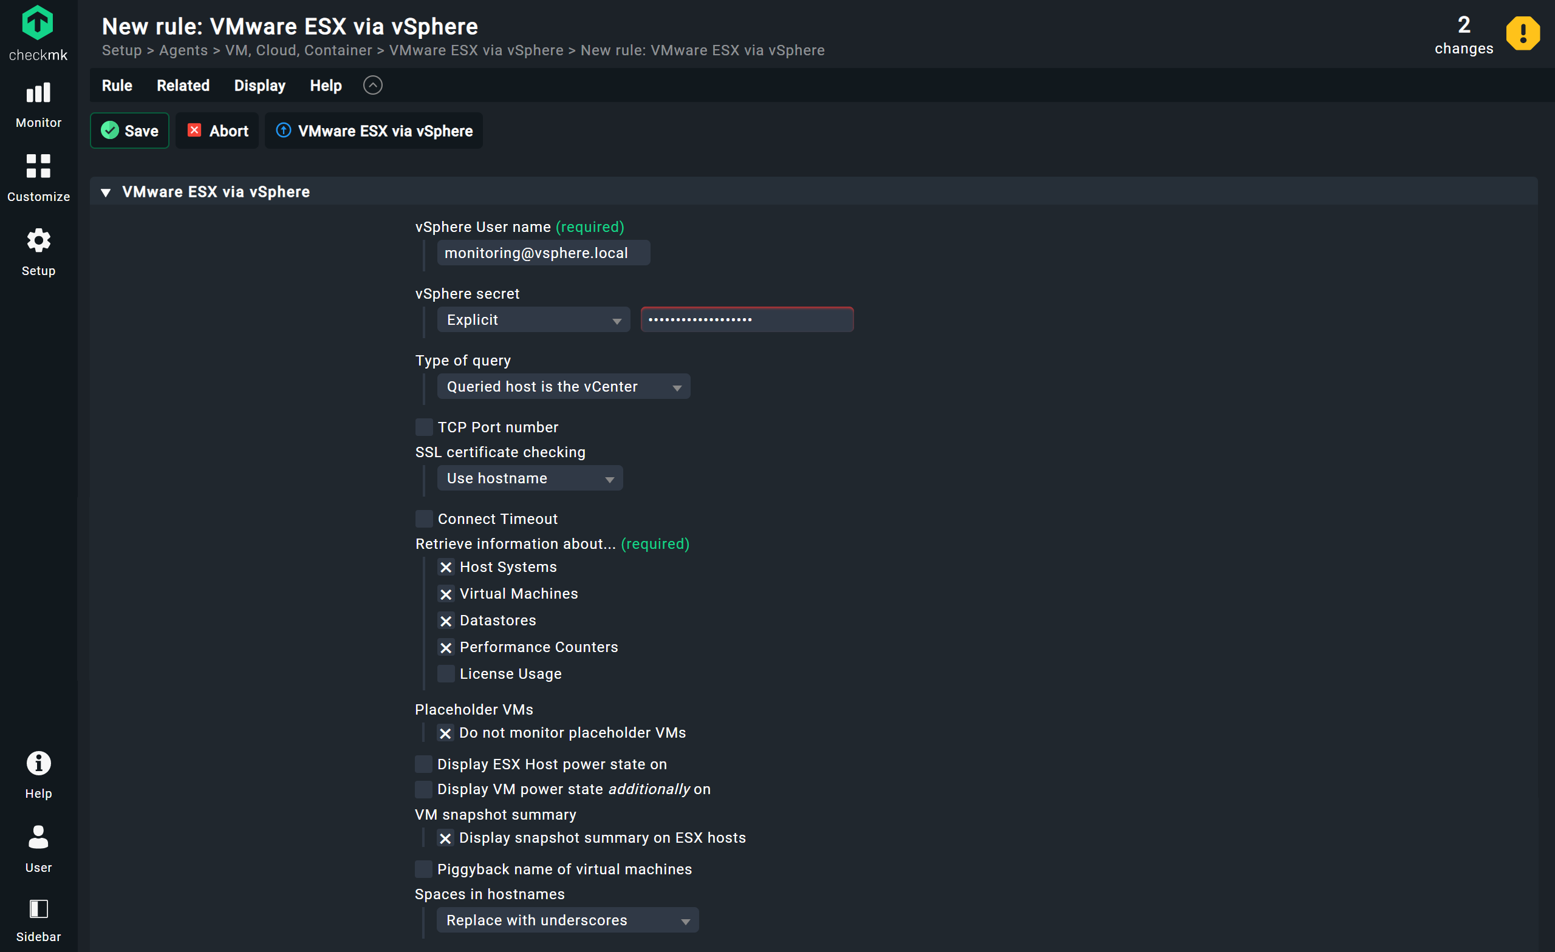
Task: Abort creating the rule
Action: click(x=217, y=131)
